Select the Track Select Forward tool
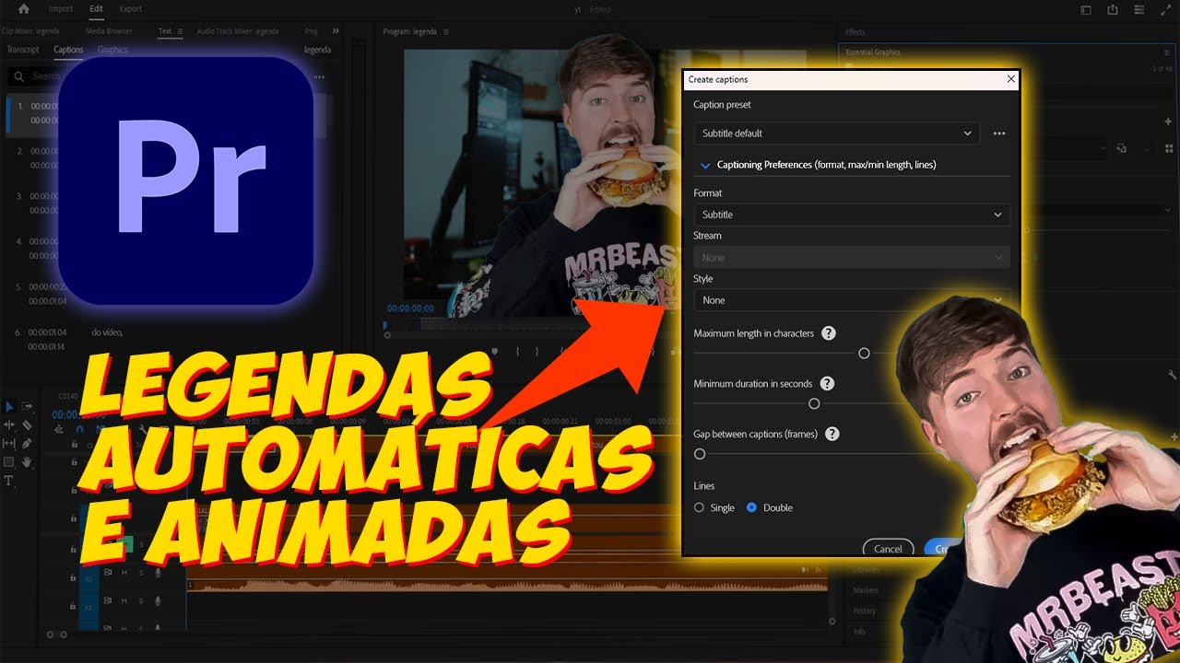1180x663 pixels. click(x=27, y=406)
